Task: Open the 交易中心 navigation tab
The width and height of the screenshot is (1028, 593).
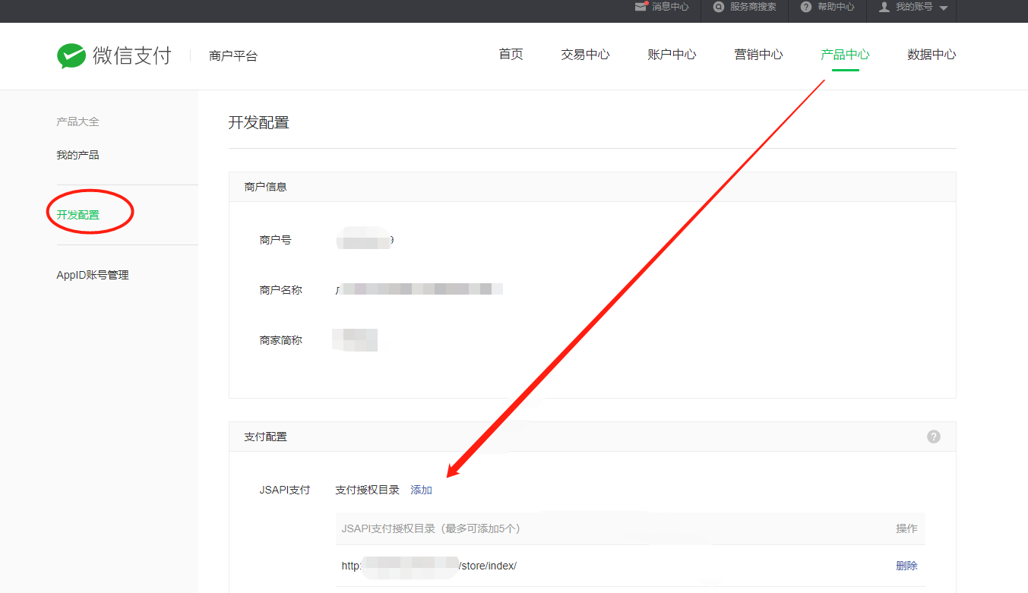Action: click(x=585, y=55)
